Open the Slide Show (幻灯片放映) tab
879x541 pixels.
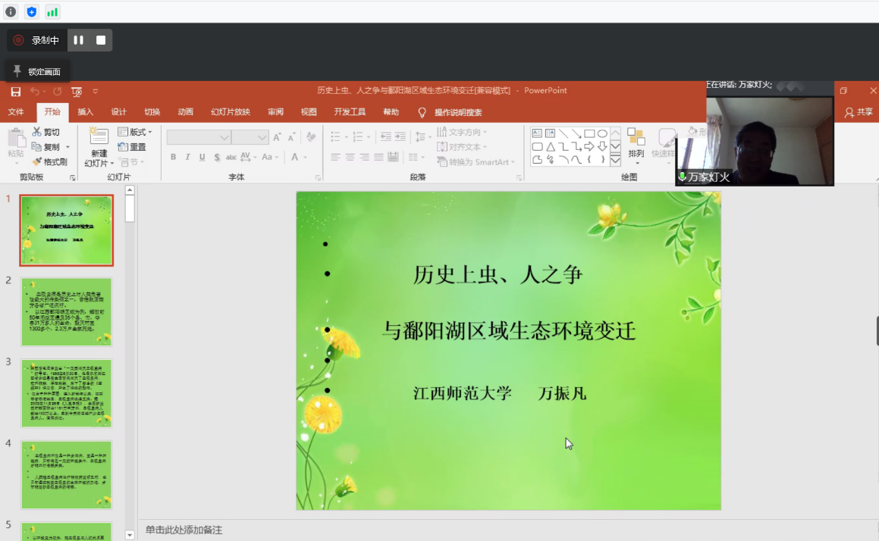pos(231,112)
